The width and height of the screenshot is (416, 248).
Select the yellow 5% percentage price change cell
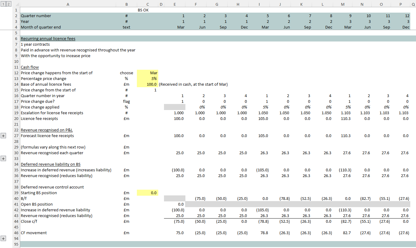click(147, 78)
